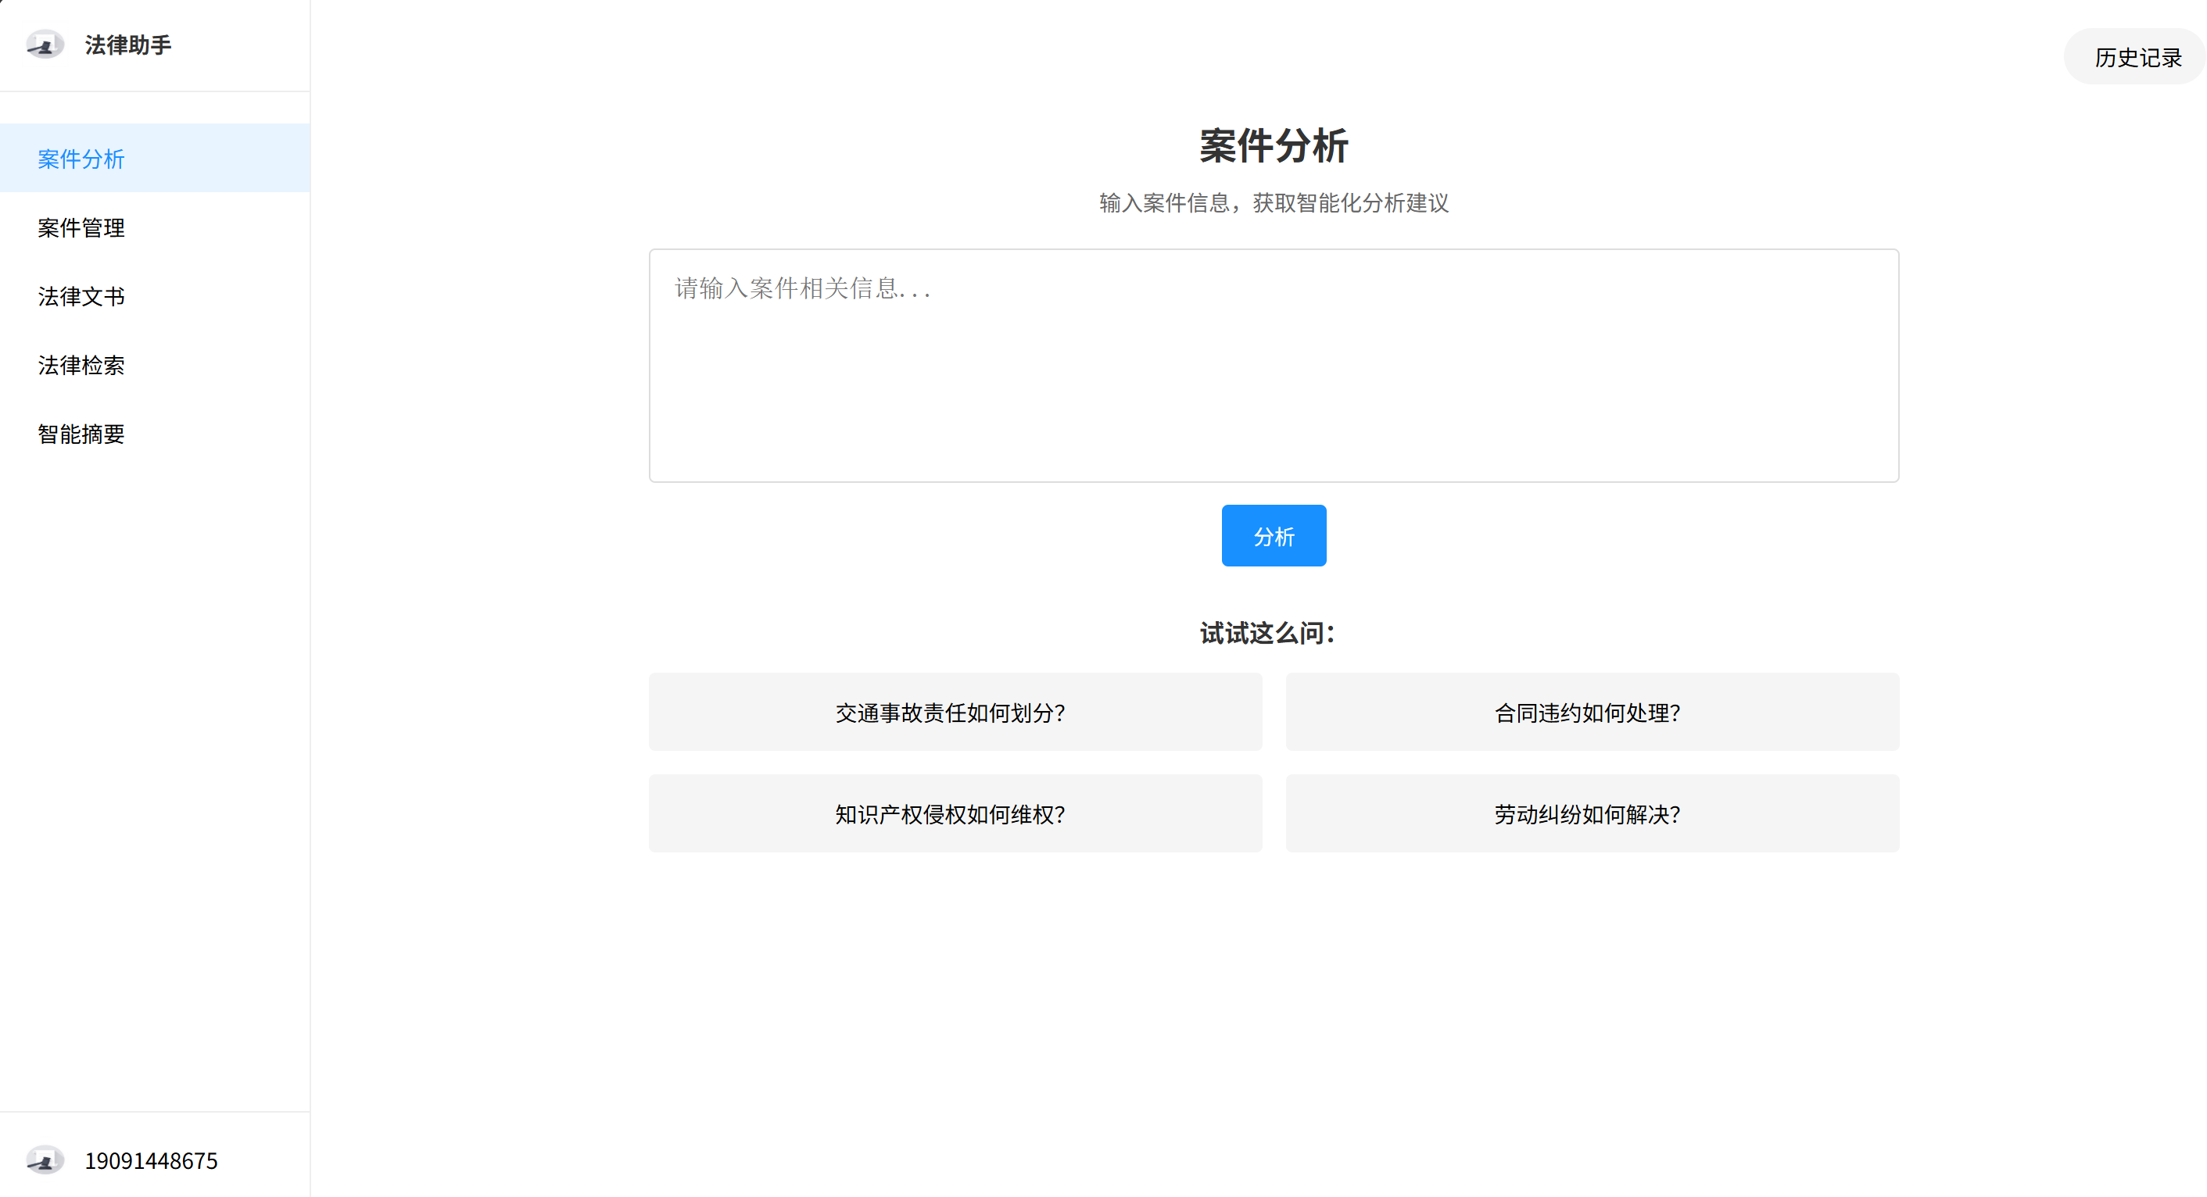Viewport: 2207px width, 1197px height.
Task: Select 法律检索 in the sidebar
Action: click(81, 366)
